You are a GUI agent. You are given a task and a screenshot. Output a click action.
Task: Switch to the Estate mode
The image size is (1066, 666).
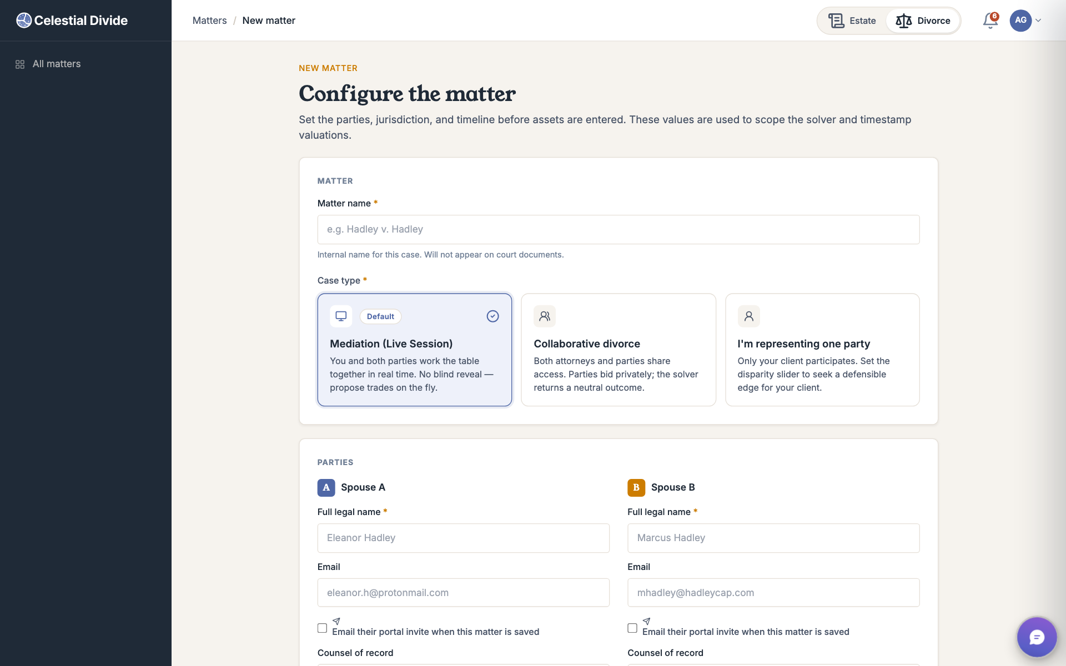pyautogui.click(x=852, y=21)
